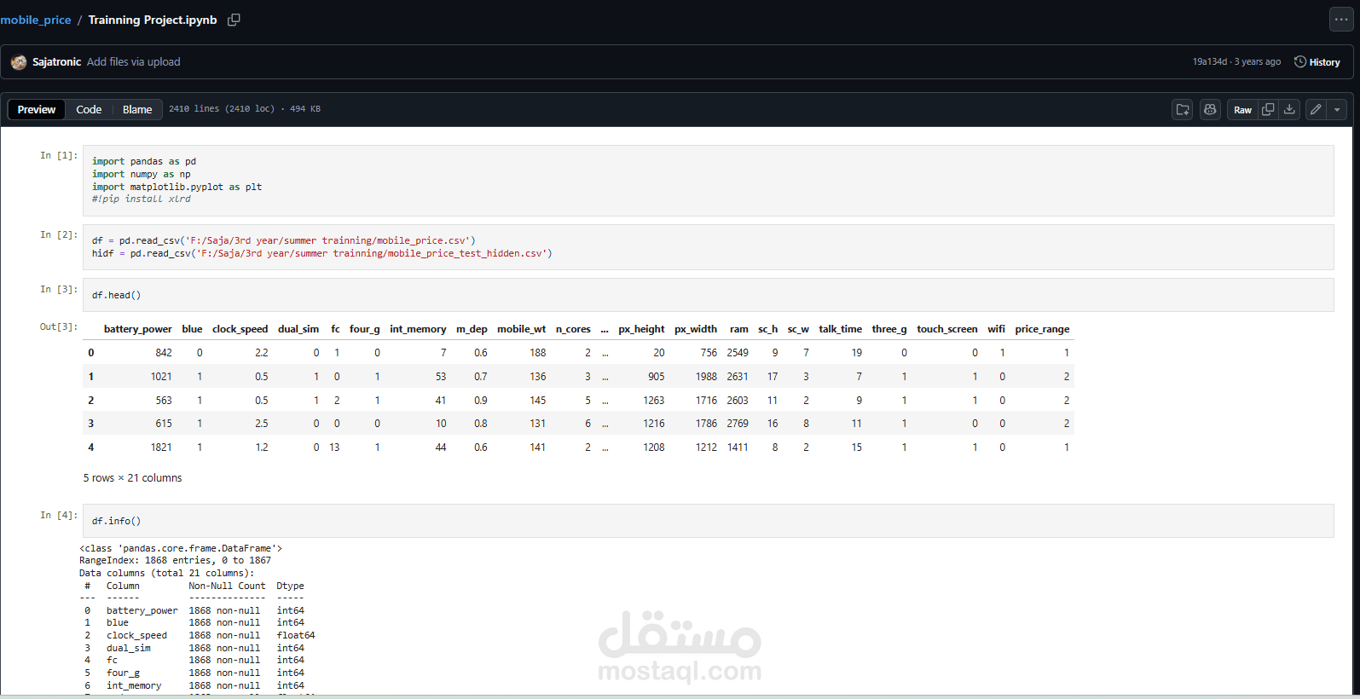Ask Copilot about this file
This screenshot has width=1360, height=699.
point(1210,110)
